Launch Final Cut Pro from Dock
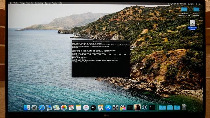Screen dimensions: 210x118 click(x=123, y=108)
